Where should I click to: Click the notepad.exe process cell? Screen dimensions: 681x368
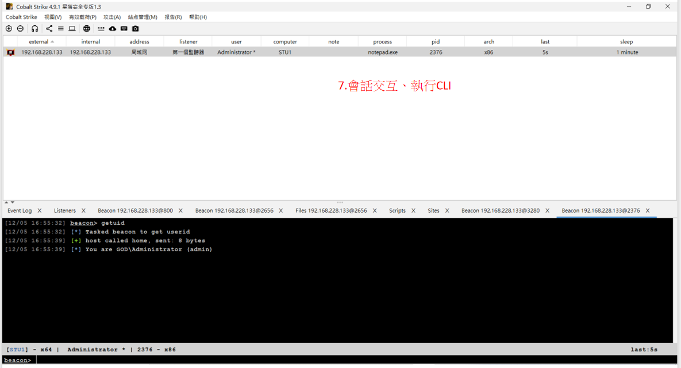(x=383, y=52)
